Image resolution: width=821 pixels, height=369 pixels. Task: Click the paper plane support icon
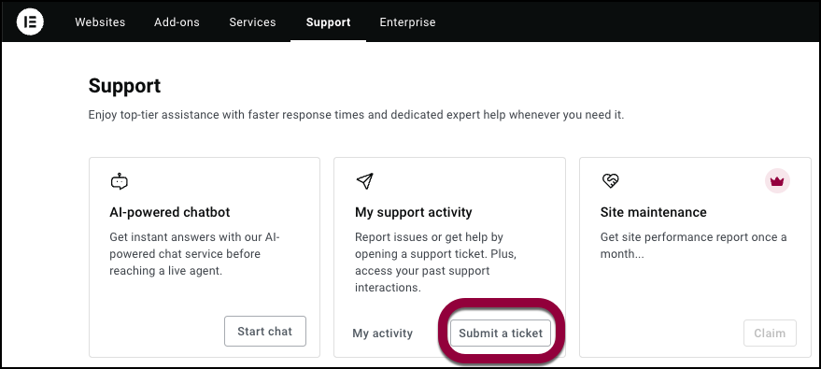(x=364, y=181)
